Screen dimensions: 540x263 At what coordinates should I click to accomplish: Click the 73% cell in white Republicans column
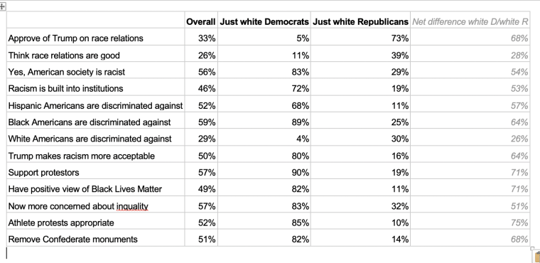point(360,38)
